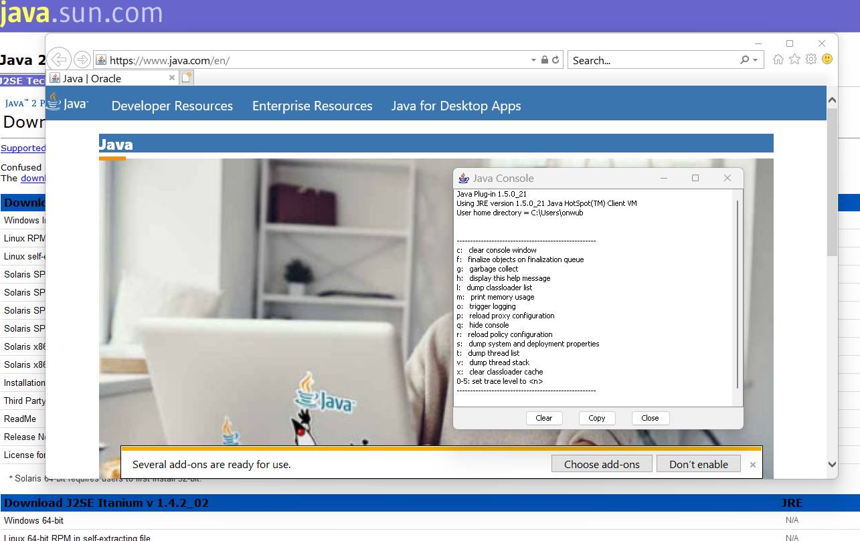Dismiss the add-ons notification bar
The width and height of the screenshot is (860, 541).
click(752, 464)
